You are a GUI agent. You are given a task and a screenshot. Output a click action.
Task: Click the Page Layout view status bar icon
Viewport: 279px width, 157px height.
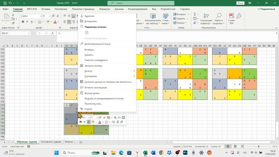click(x=235, y=147)
